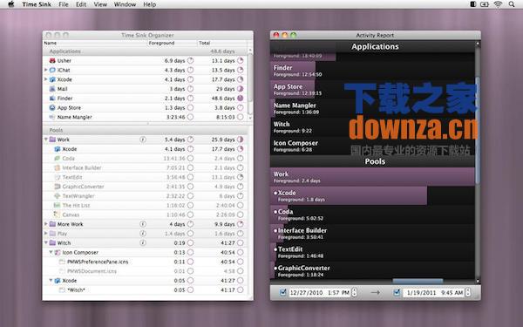Click the TextWrangler icon in Work pool
This screenshot has width=523, height=327.
click(x=58, y=195)
